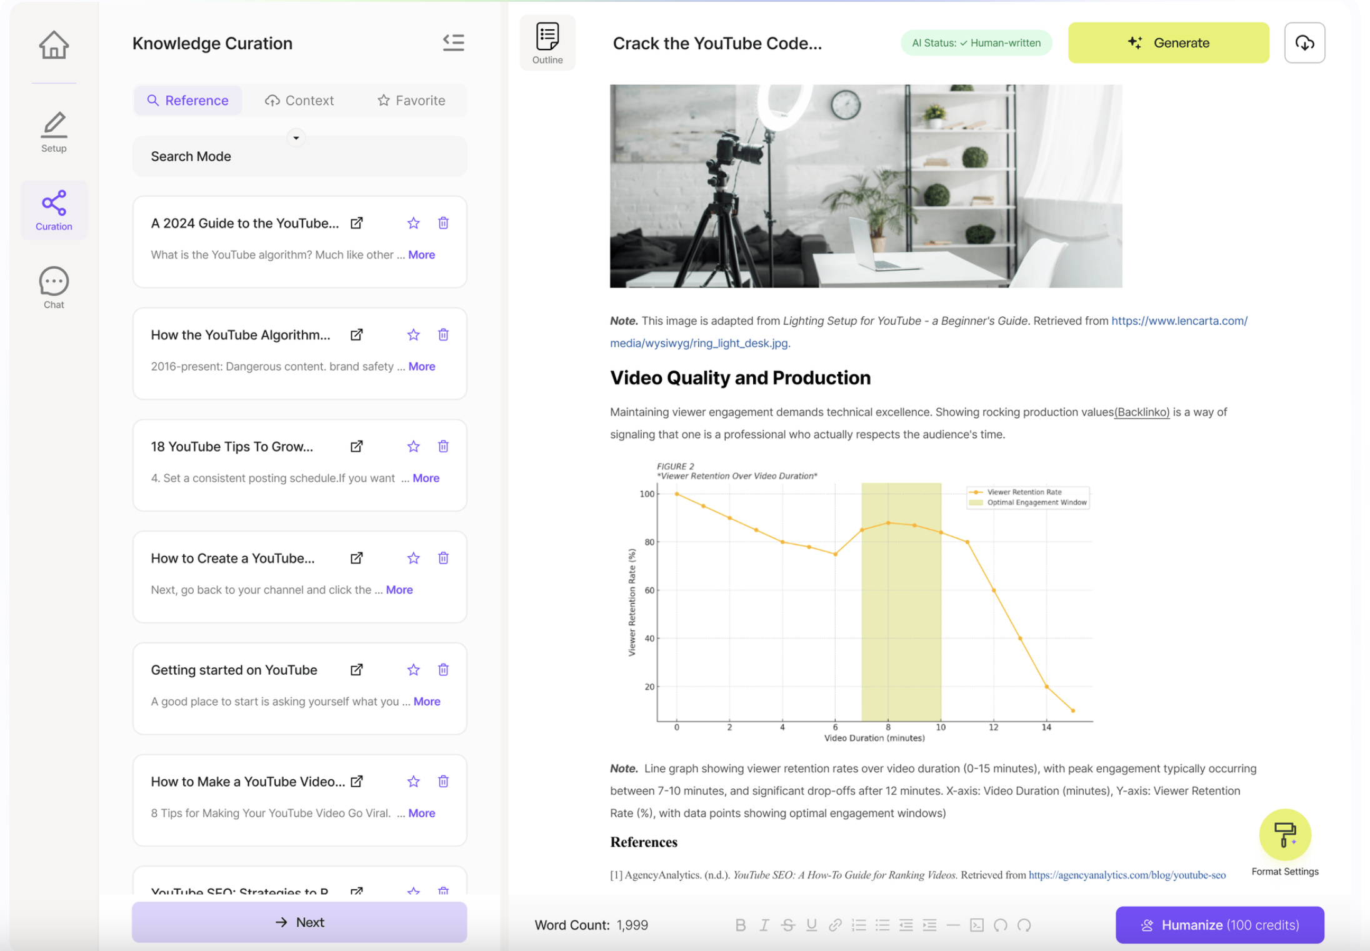This screenshot has width=1370, height=951.
Task: Collapse the Knowledge Curation panel
Action: [453, 42]
